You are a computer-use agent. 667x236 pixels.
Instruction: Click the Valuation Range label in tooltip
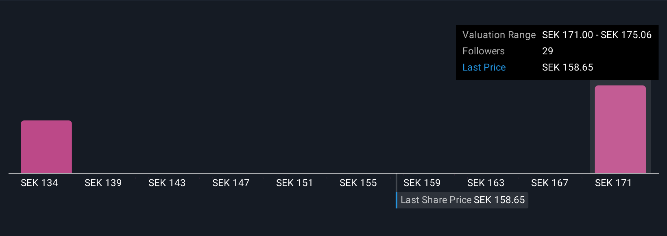499,35
